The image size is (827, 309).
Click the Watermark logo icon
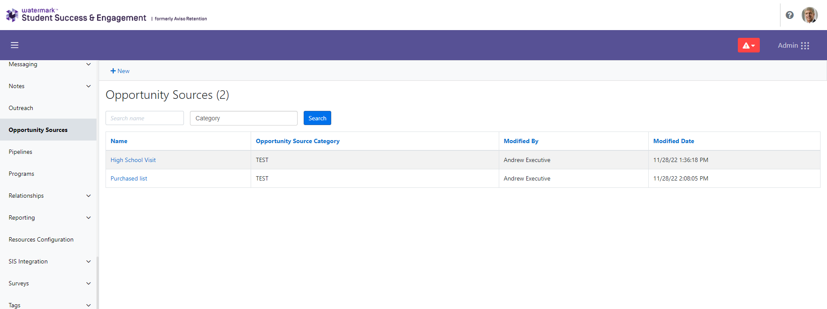12,15
